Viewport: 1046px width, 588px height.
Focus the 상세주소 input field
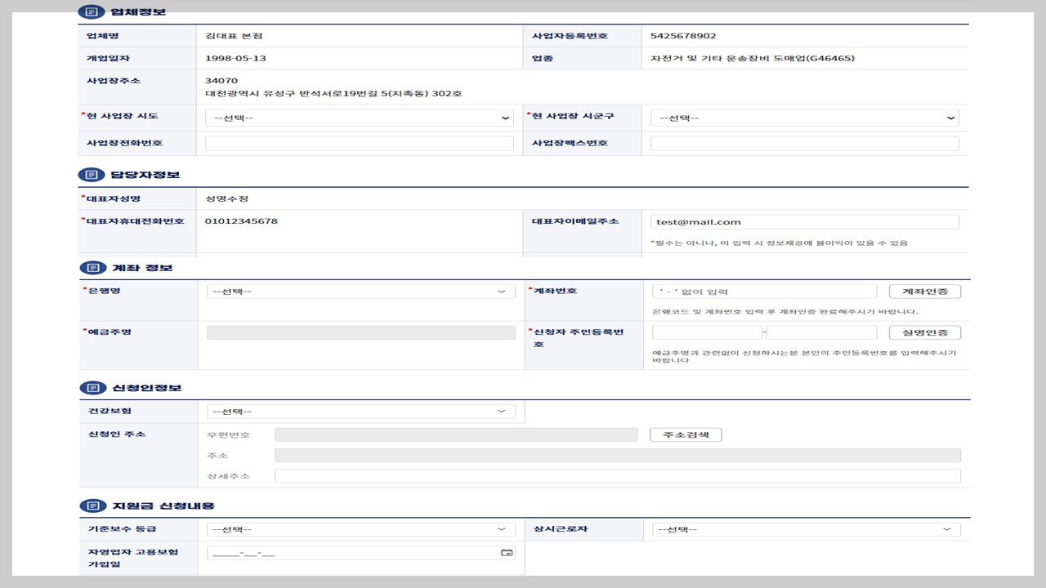[618, 476]
